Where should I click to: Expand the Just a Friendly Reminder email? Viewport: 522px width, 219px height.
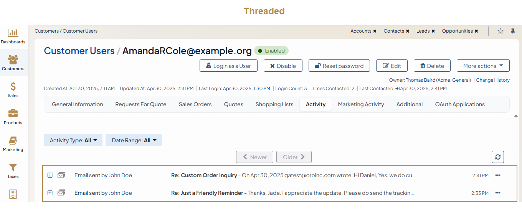click(50, 193)
